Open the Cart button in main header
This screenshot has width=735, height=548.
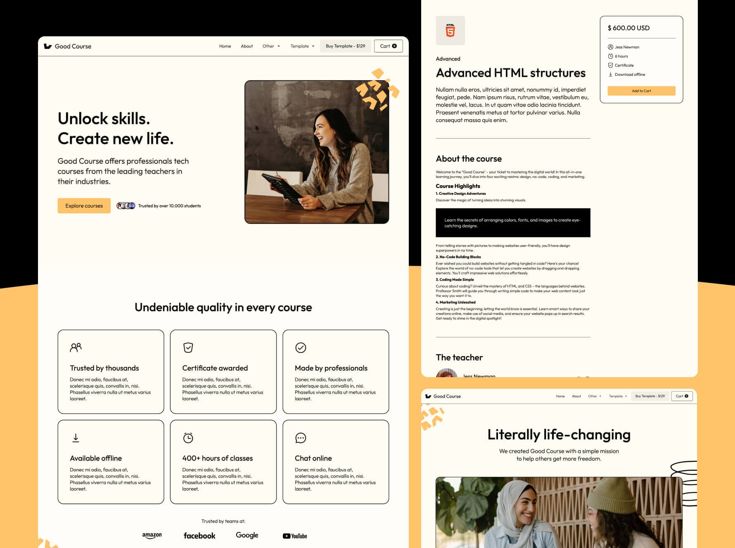(x=389, y=46)
